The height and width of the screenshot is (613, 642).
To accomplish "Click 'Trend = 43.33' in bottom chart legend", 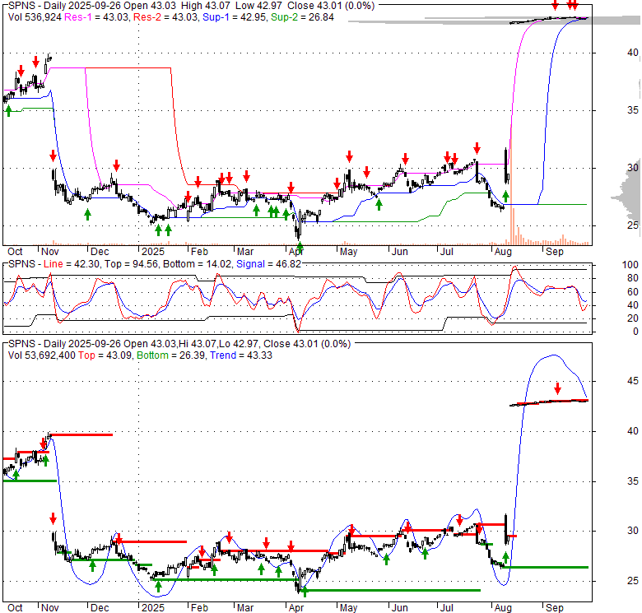I will coord(241,355).
